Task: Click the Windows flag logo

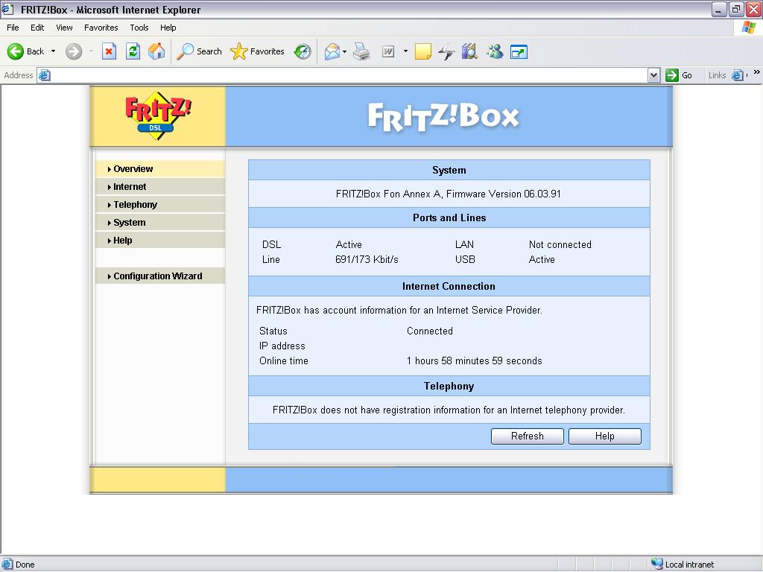Action: coord(748,28)
